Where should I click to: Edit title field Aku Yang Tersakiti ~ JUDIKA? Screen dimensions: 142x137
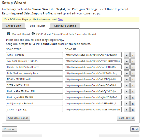point(34,61)
